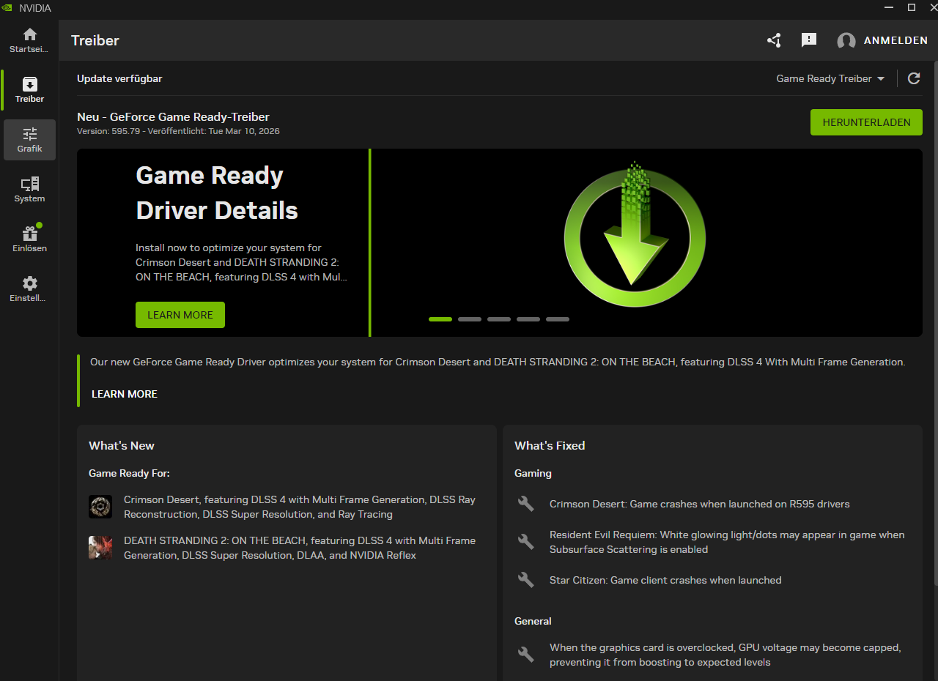938x681 pixels.
Task: Click the green LEARN MORE banner button
Action: tap(180, 315)
